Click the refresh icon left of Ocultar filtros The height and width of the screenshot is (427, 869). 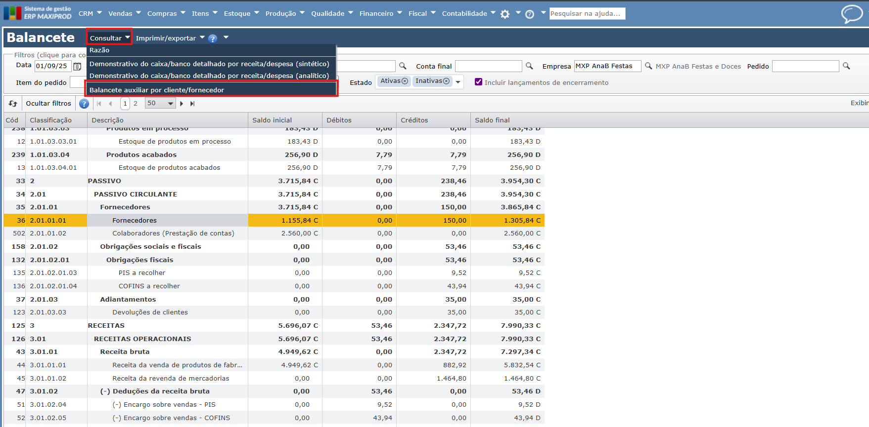click(13, 104)
